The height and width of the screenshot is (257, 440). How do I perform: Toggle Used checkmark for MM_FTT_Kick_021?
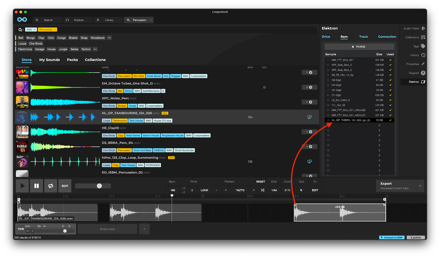tap(390, 60)
